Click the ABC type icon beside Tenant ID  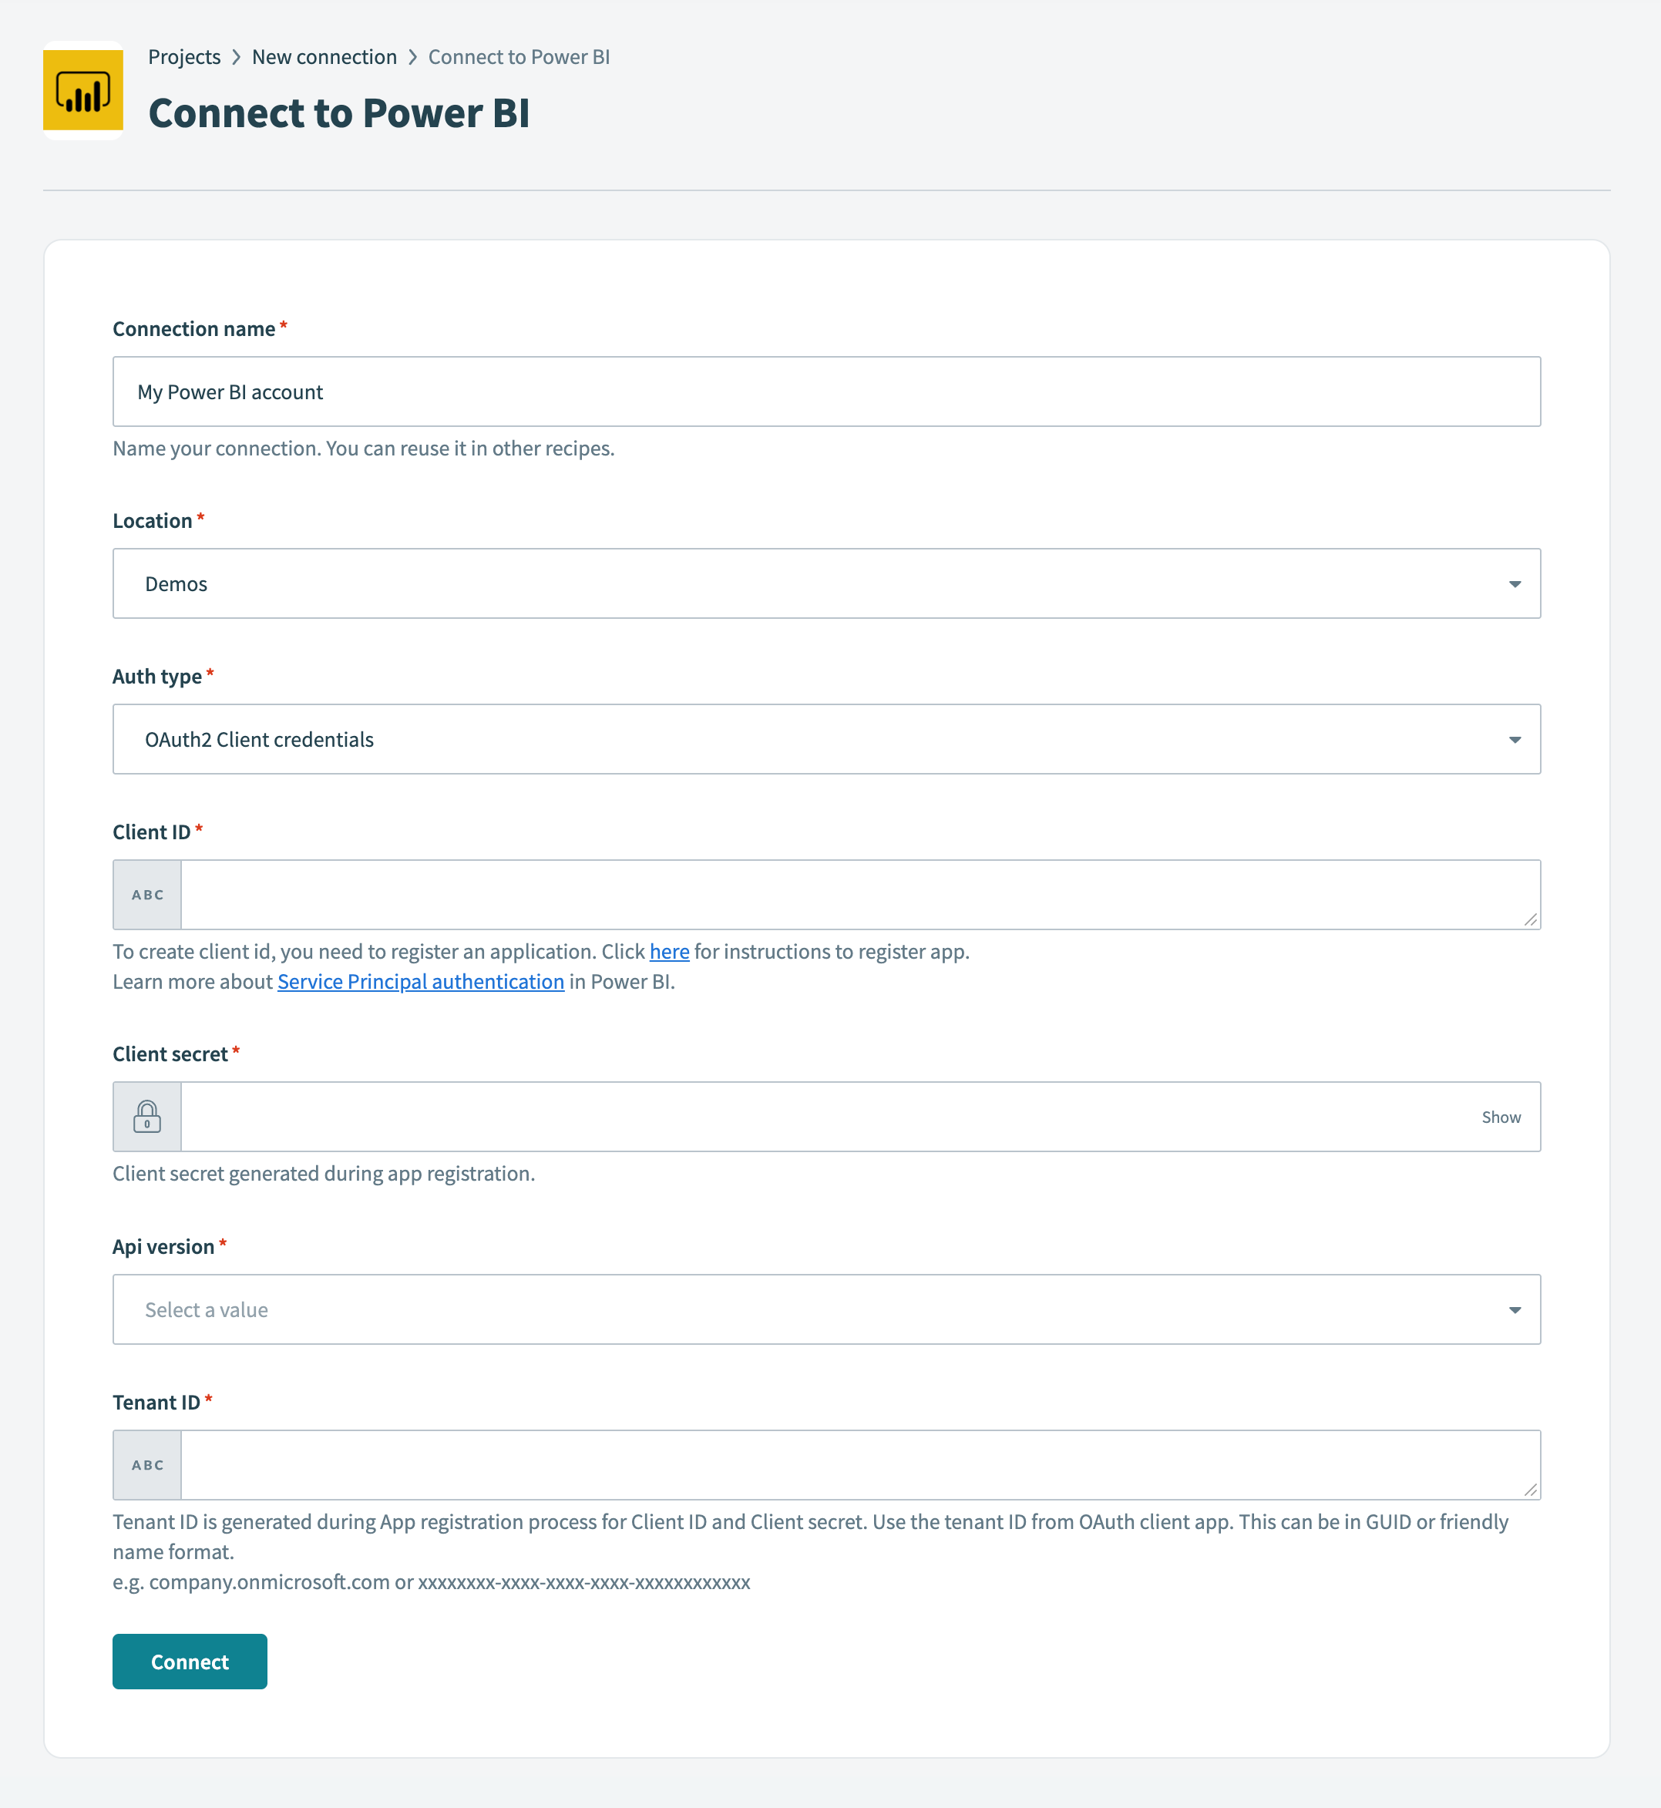point(146,1465)
